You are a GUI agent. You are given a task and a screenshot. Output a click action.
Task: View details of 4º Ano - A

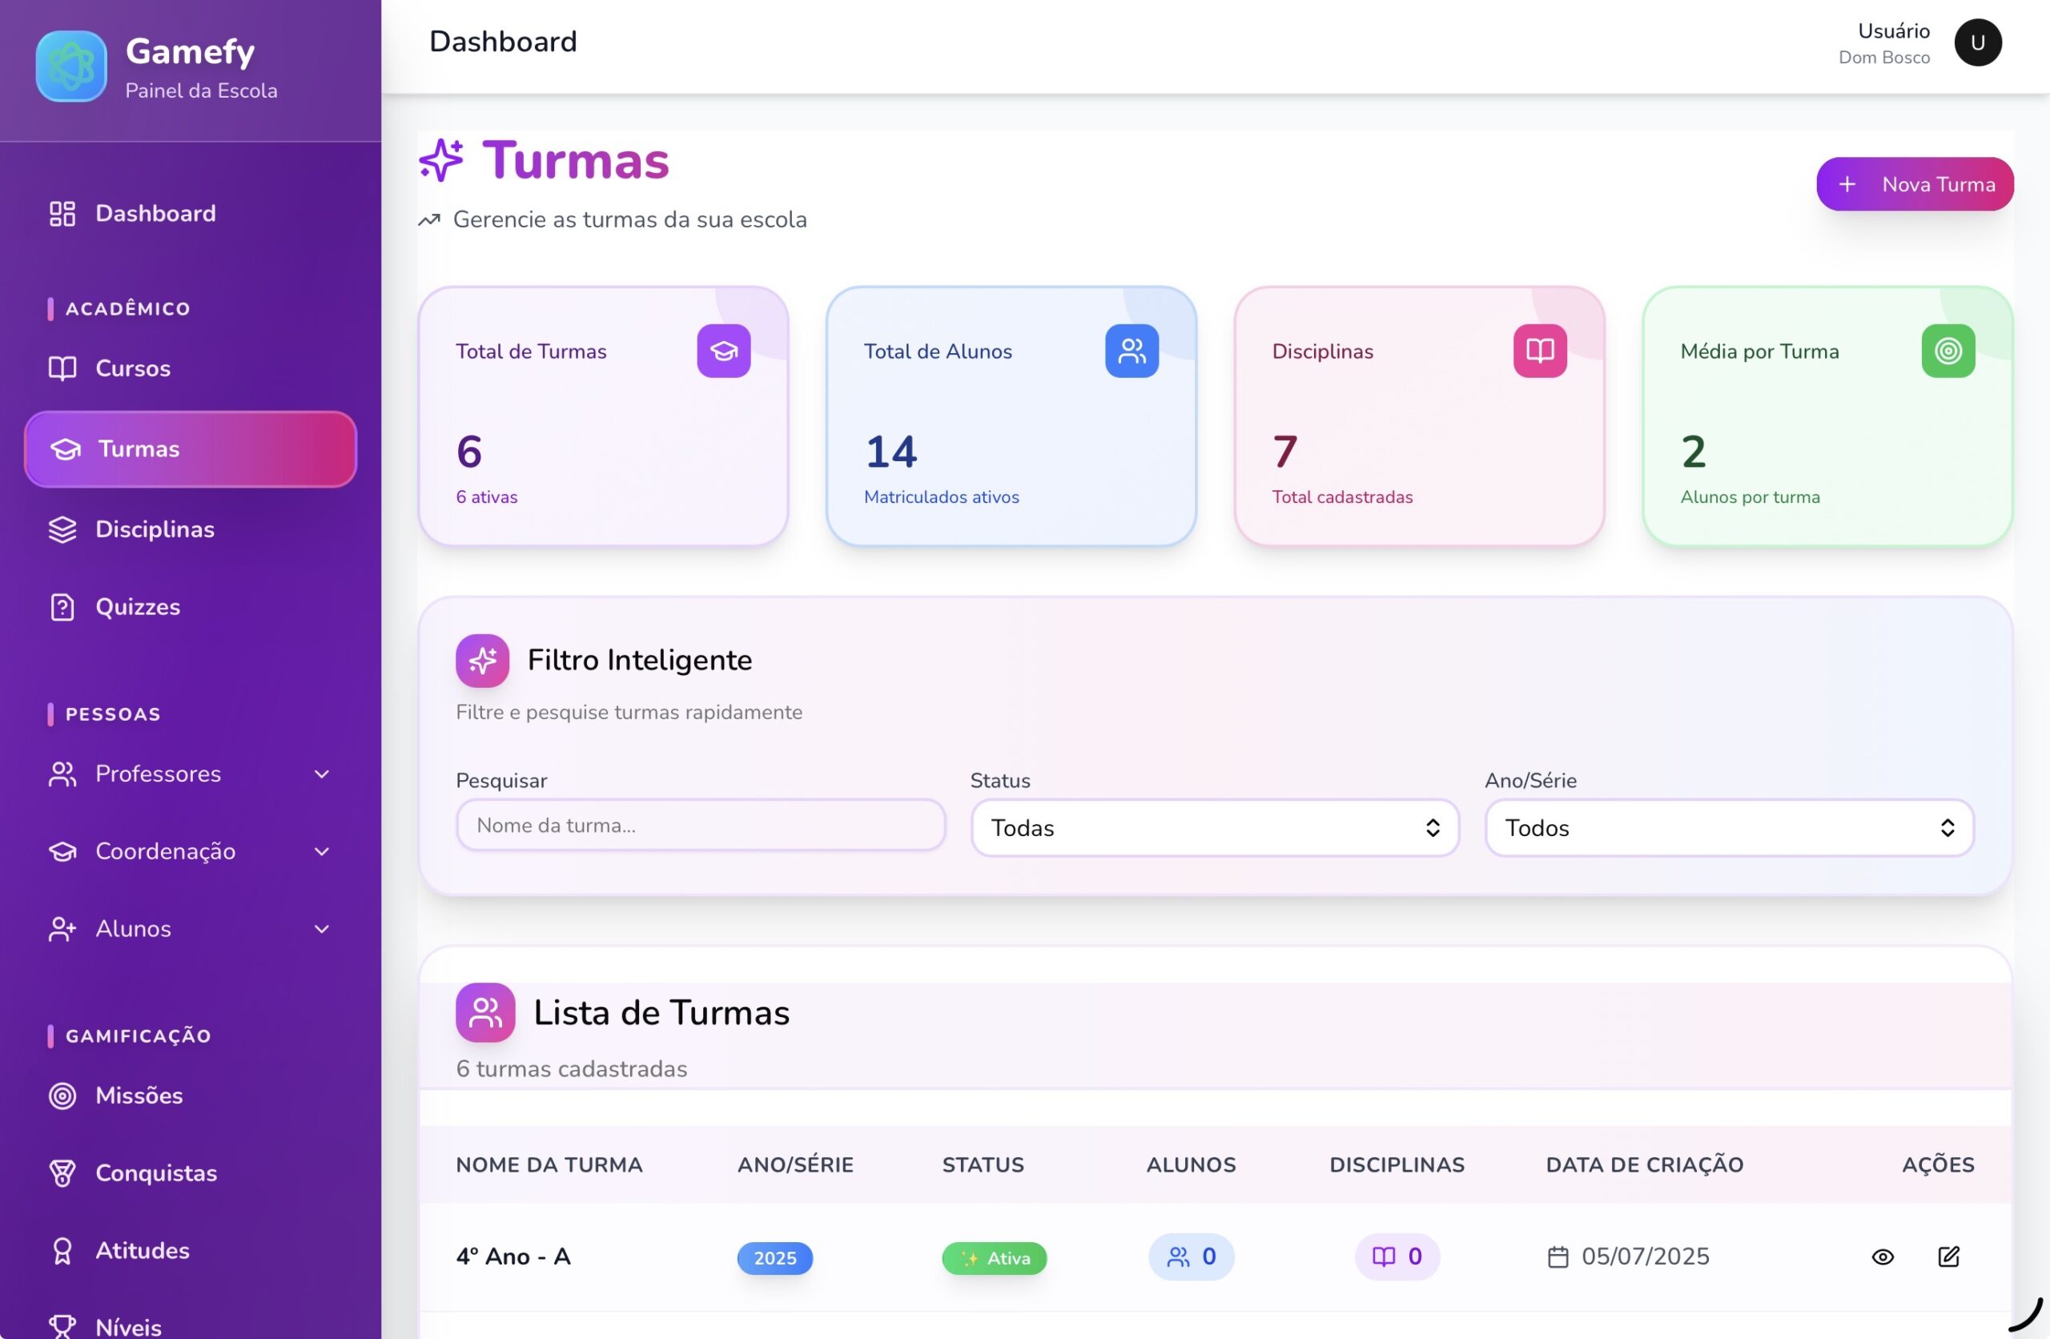(x=1883, y=1257)
